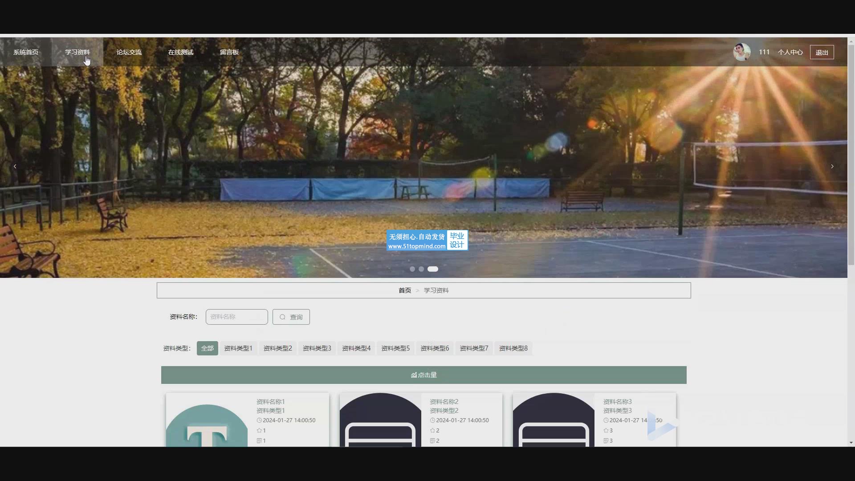Open 个人中心 link

click(x=790, y=52)
